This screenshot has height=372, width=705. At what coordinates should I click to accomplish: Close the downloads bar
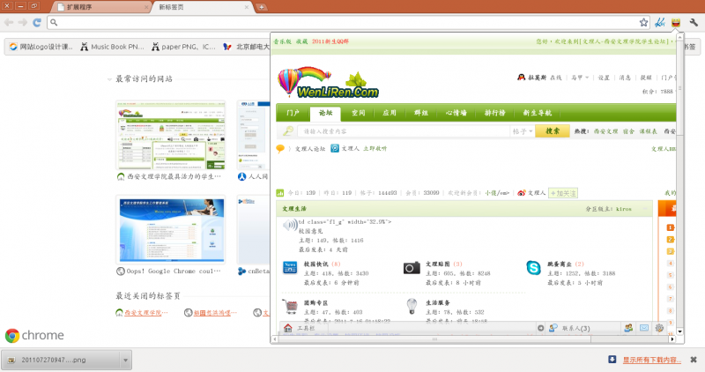coord(694,360)
